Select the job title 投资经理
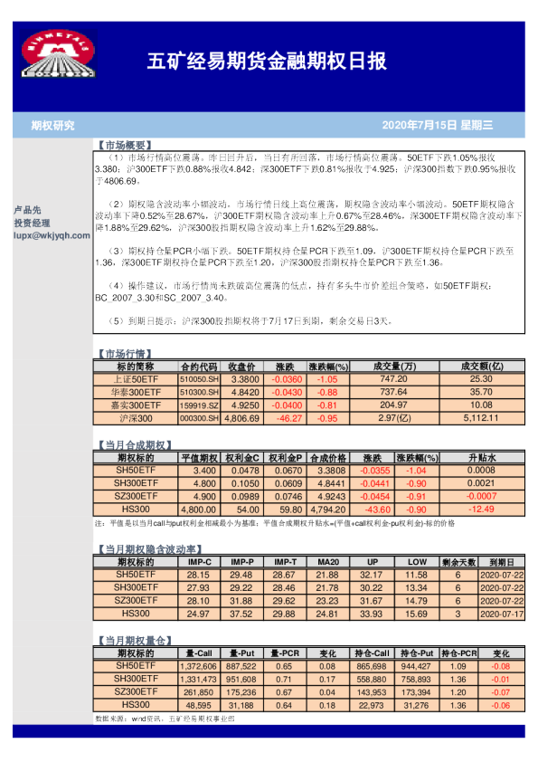 coord(32,223)
